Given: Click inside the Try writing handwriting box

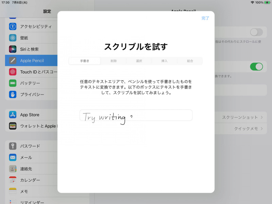Looking at the screenshot, I should [136, 115].
